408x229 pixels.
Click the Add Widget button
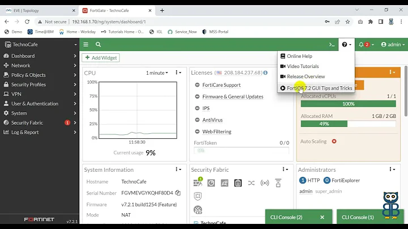pos(101,58)
